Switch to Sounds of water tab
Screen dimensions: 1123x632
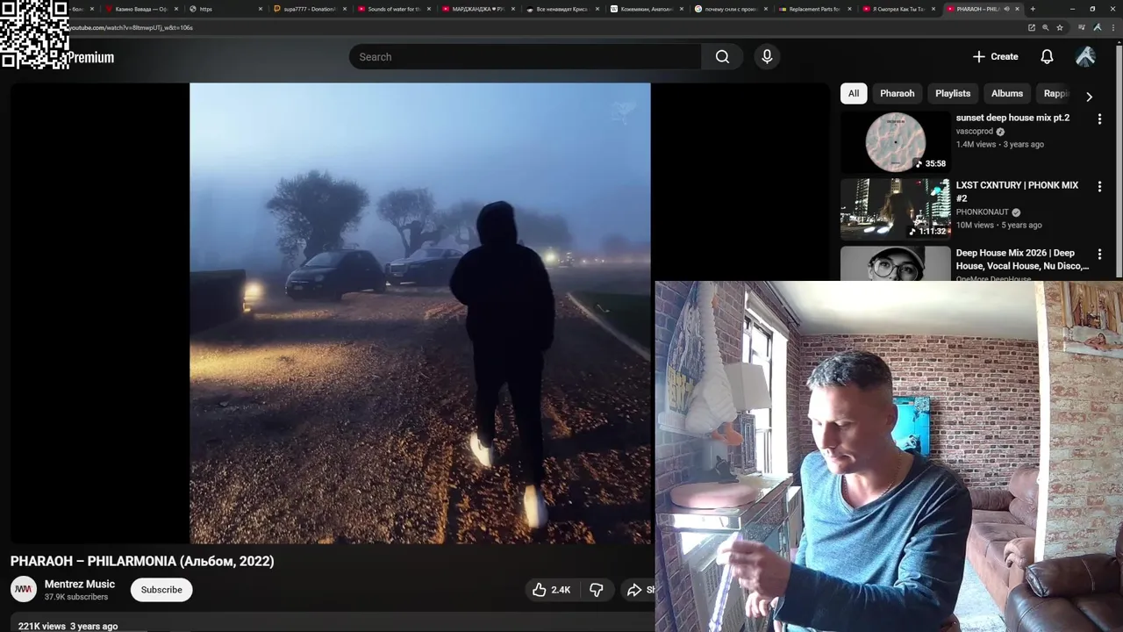393,9
